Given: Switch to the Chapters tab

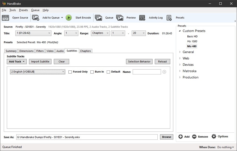Looking at the screenshot, I should (86, 51).
